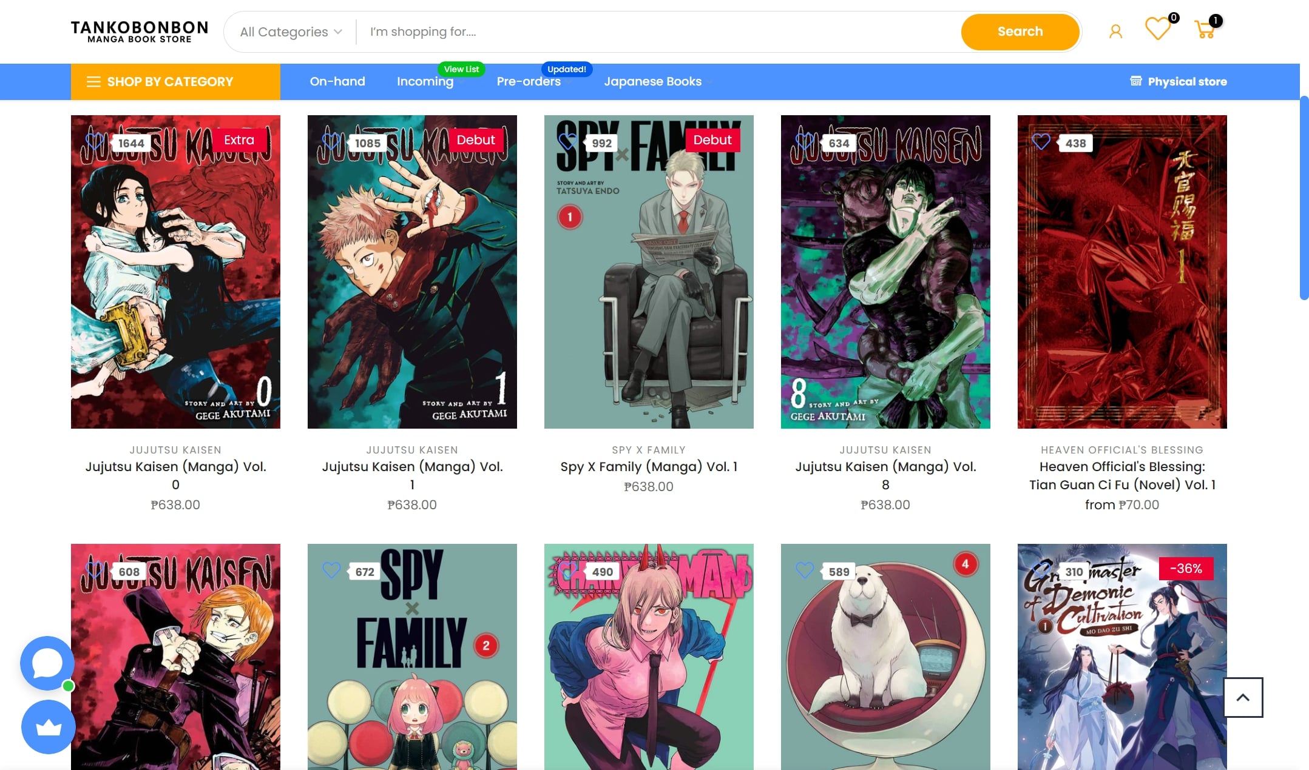Open Spy Family volume 4 dog cover
1309x770 pixels.
(x=885, y=657)
